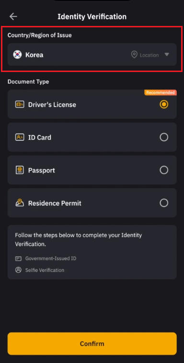Select the Passport radio button
184x363 pixels.
click(164, 170)
